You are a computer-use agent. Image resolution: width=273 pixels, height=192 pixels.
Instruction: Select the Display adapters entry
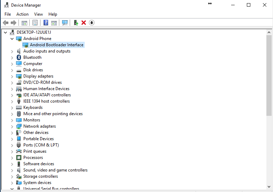point(38,76)
